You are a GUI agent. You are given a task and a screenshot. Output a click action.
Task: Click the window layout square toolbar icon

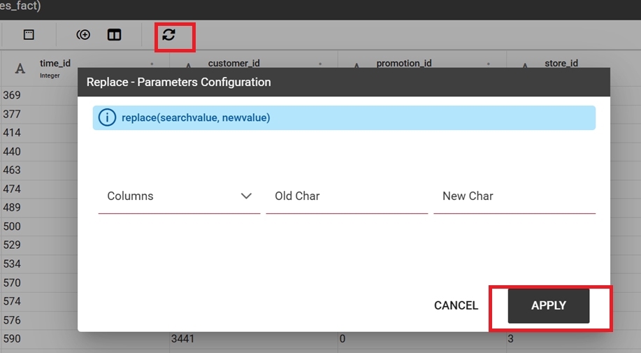tap(29, 35)
